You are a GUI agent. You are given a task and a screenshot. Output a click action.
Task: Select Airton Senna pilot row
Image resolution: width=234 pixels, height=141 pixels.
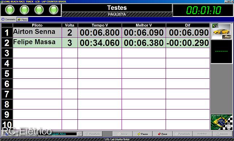tap(105, 33)
